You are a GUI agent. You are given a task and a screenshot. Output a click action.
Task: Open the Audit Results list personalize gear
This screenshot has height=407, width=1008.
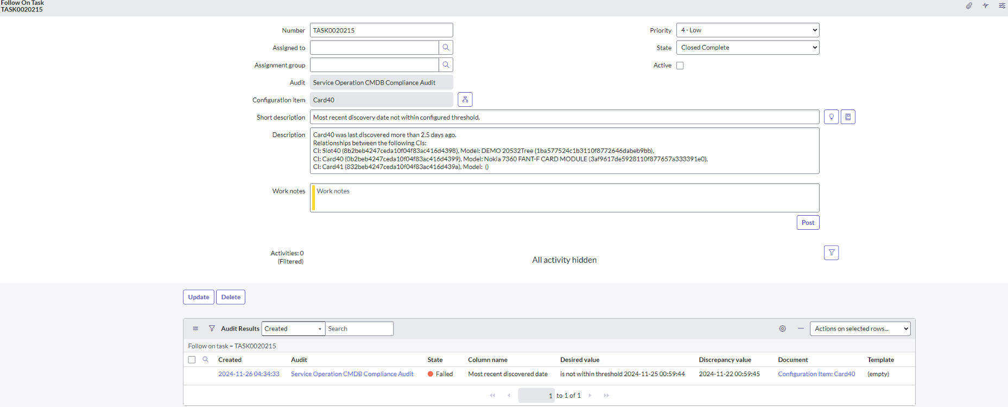tap(782, 328)
